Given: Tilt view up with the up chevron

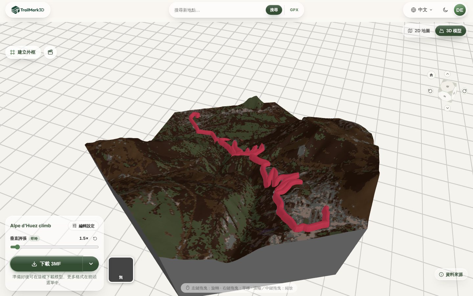Looking at the screenshot, I should coord(447,74).
